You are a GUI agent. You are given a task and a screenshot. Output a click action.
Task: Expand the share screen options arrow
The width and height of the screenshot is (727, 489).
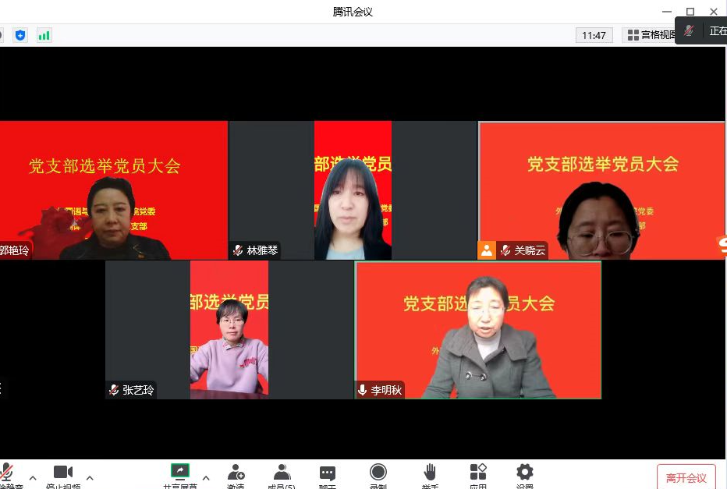206,477
